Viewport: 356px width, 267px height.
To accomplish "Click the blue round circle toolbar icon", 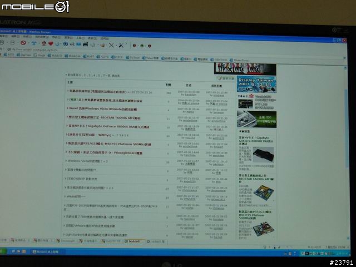I will point(66,44).
